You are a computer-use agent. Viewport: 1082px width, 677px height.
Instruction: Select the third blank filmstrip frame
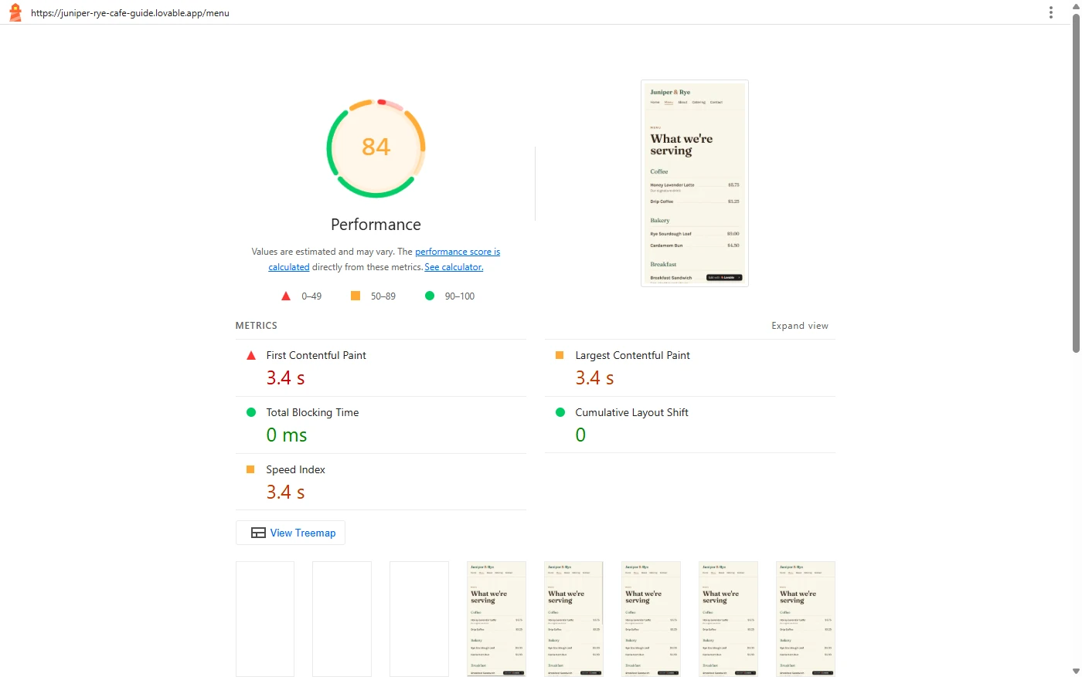(x=420, y=619)
